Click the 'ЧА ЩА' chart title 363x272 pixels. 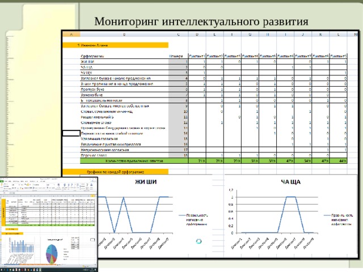[x=291, y=182]
